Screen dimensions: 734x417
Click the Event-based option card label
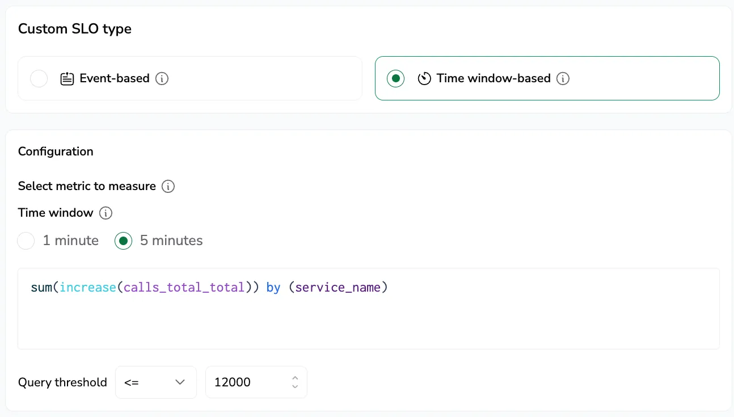(115, 78)
